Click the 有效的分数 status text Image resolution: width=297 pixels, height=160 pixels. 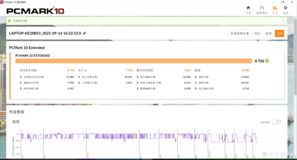pyautogui.click(x=20, y=21)
